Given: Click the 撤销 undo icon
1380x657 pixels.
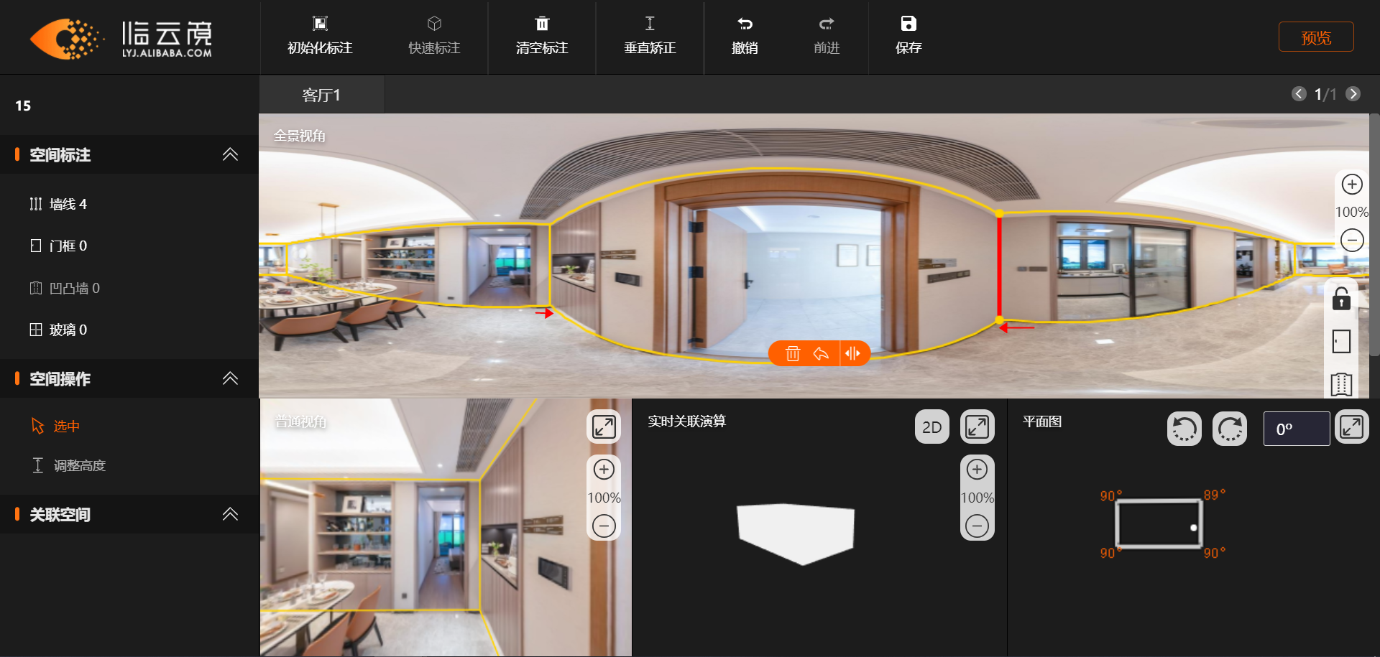Looking at the screenshot, I should (745, 24).
